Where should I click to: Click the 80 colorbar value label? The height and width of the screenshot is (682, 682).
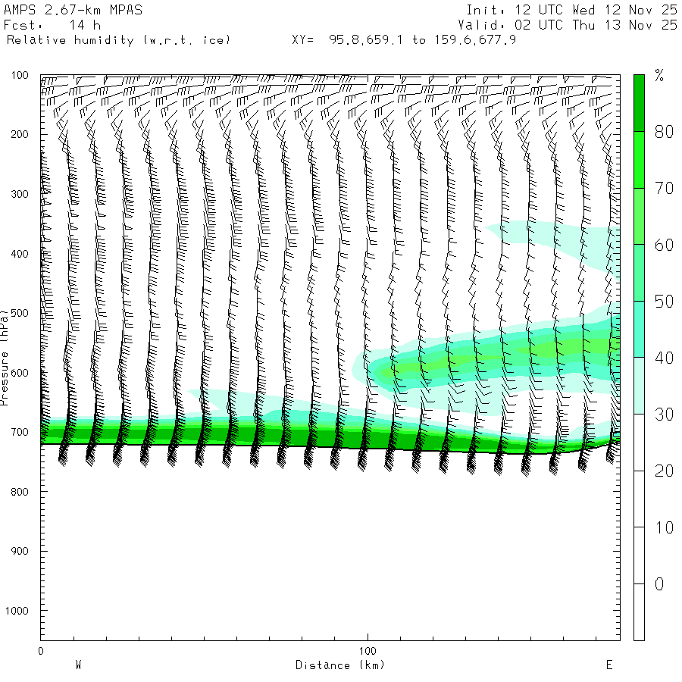(x=664, y=131)
